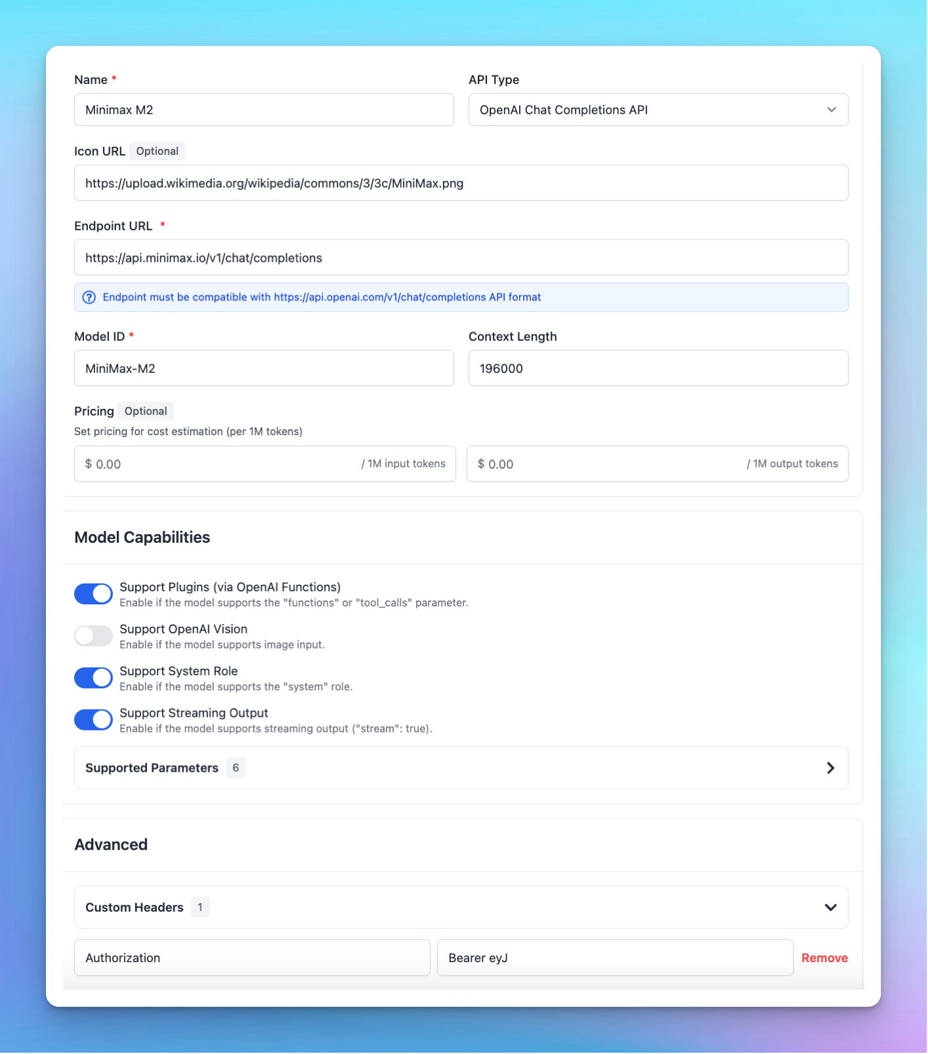Click the Support System Role label
The width and height of the screenshot is (928, 1054).
pos(179,671)
